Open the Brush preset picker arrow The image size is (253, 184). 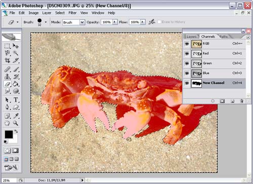[x=46, y=22]
